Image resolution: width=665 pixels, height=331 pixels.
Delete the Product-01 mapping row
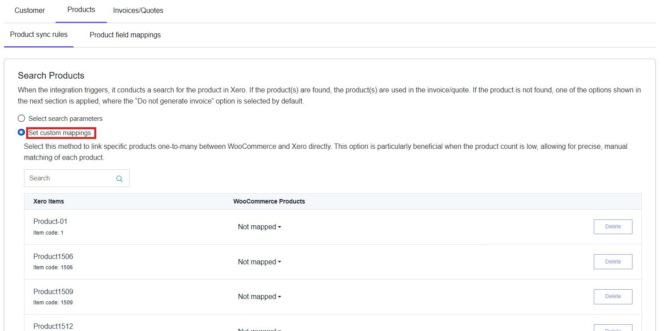pos(613,227)
